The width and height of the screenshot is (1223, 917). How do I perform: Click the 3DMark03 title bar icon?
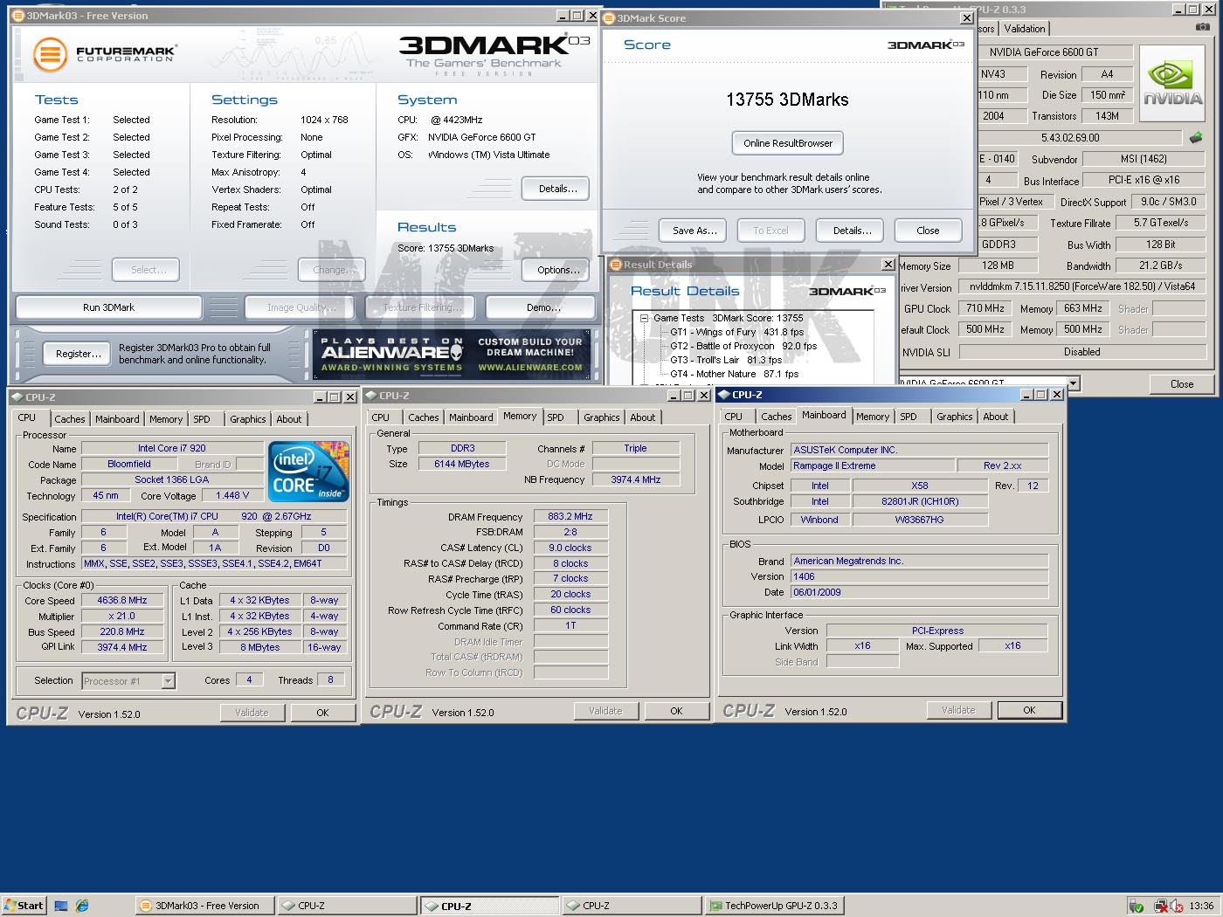click(x=18, y=16)
